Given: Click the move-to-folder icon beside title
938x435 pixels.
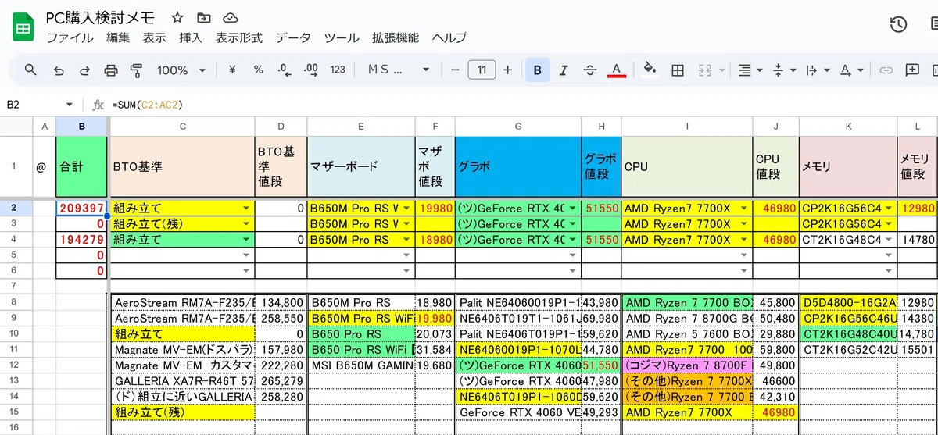Looking at the screenshot, I should point(204,18).
